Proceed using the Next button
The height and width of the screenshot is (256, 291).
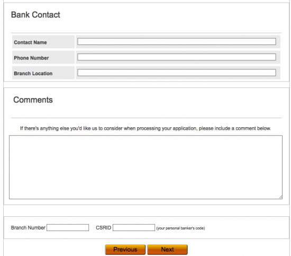[x=167, y=250]
